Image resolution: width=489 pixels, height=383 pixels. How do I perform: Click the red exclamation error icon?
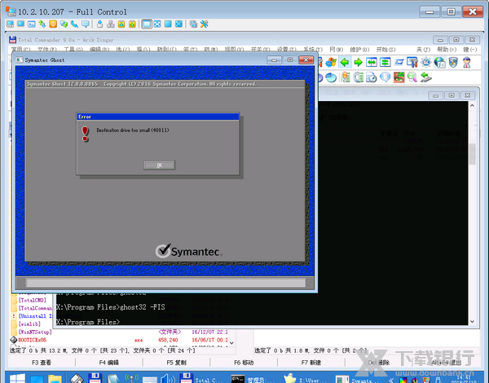(x=85, y=134)
